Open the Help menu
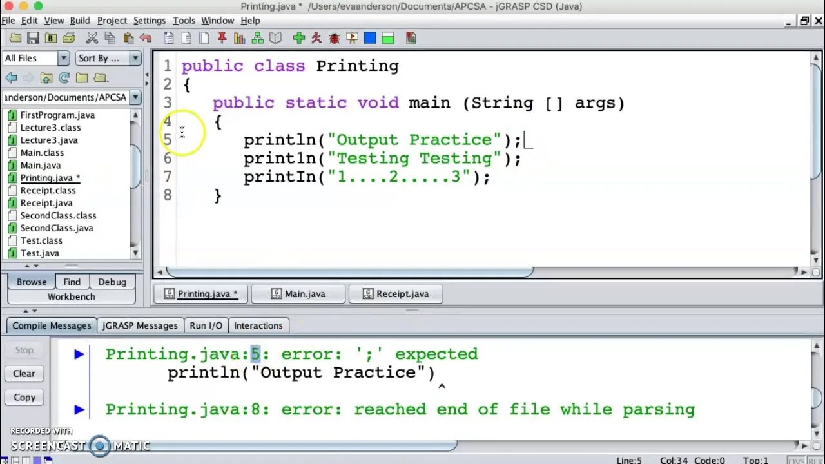 250,21
